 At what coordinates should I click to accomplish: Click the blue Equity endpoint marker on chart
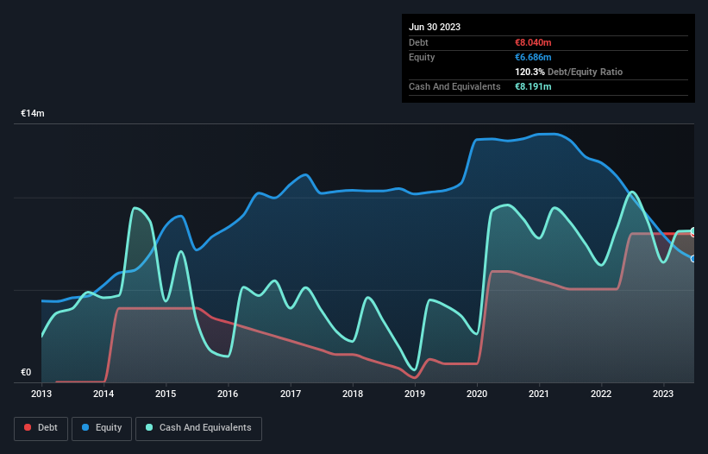(693, 259)
